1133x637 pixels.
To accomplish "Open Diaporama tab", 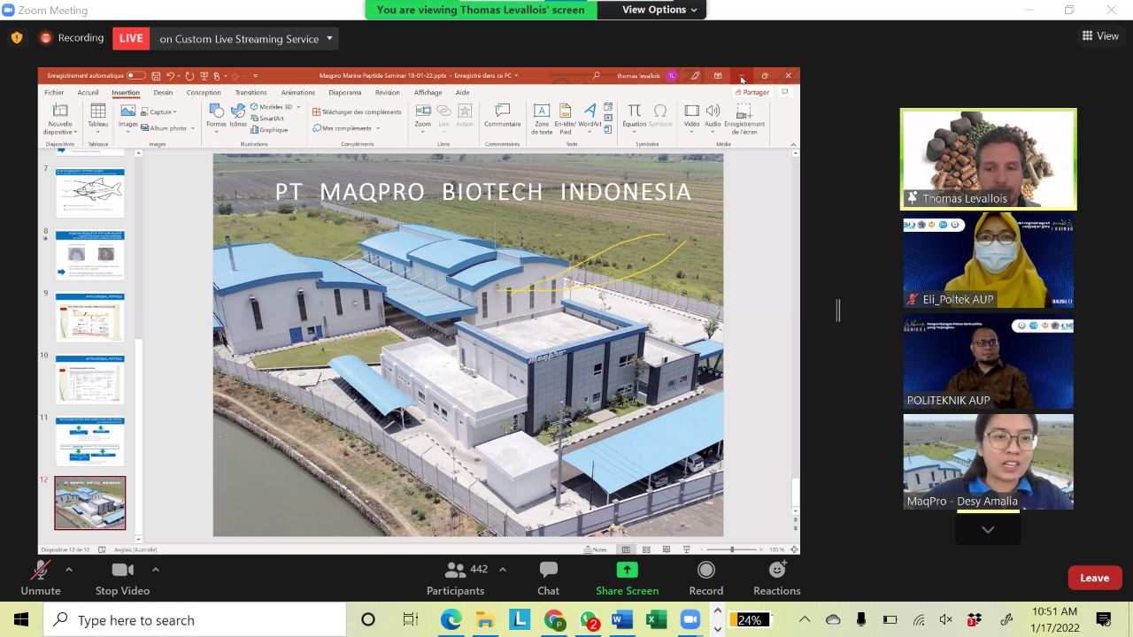I will [x=344, y=92].
